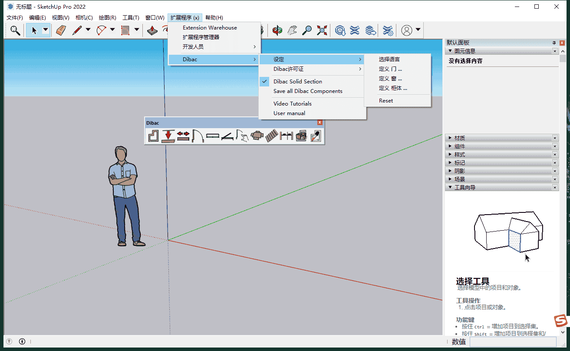Open the 帮助(H) menu
Screen dimensions: 570x351
pyautogui.click(x=214, y=18)
